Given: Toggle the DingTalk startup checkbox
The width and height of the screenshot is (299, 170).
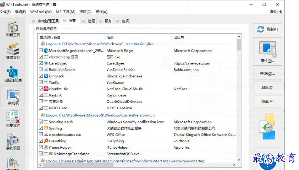Looking at the screenshot, I should coord(41,76).
